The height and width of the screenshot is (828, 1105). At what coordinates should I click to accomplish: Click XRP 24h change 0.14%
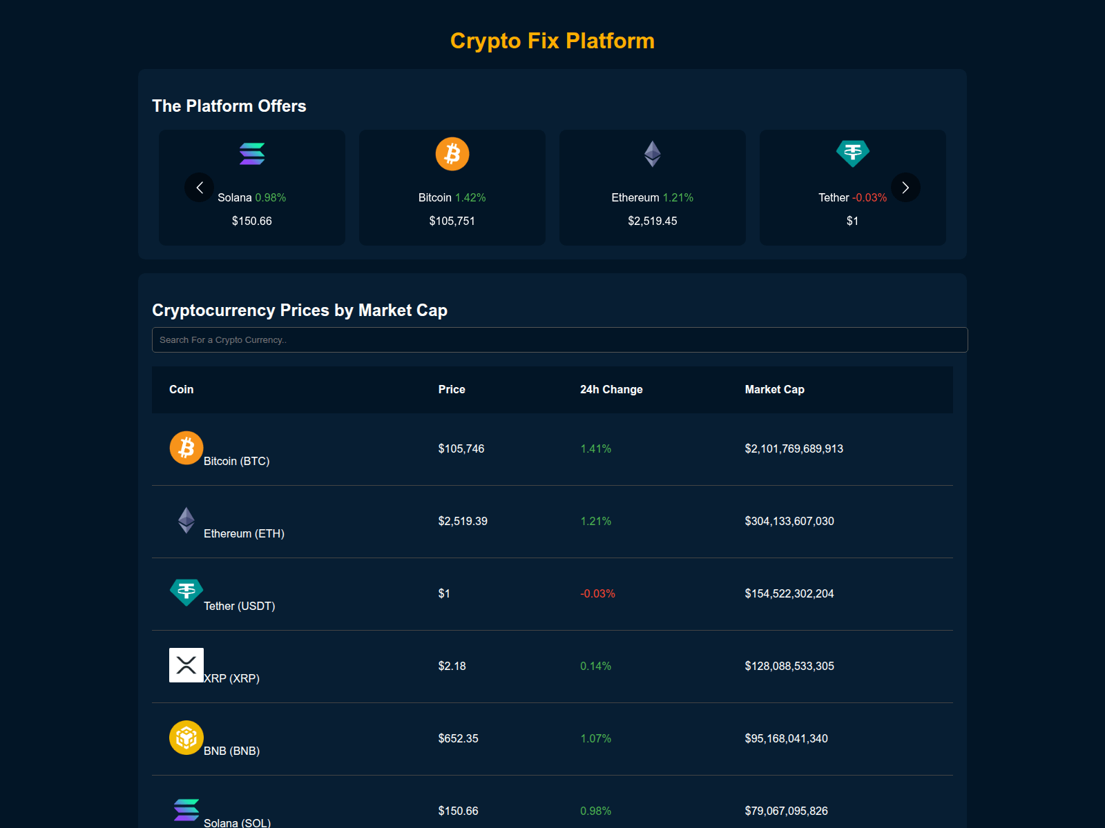click(596, 667)
